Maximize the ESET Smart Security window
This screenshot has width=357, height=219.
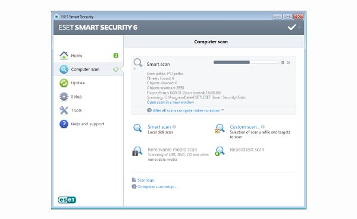coord(288,17)
